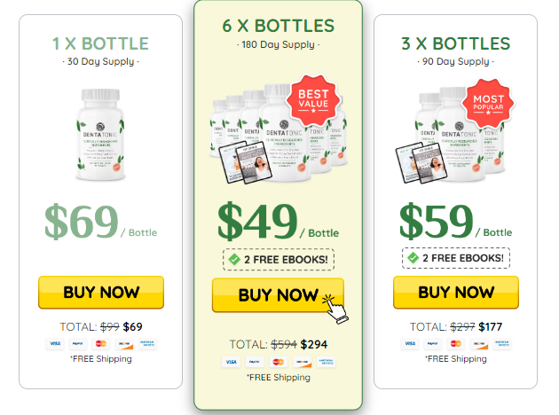
Task: Click the $69 per bottle price
Action: (100, 222)
